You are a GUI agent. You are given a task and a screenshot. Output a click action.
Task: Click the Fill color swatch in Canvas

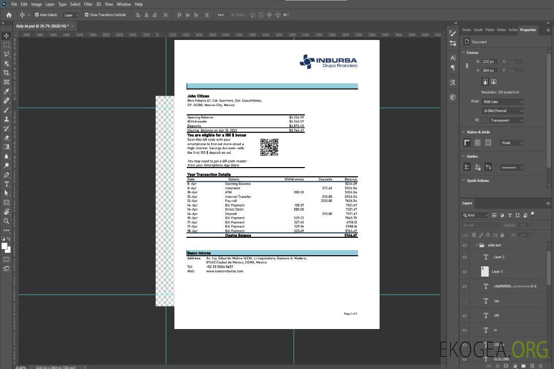point(484,120)
